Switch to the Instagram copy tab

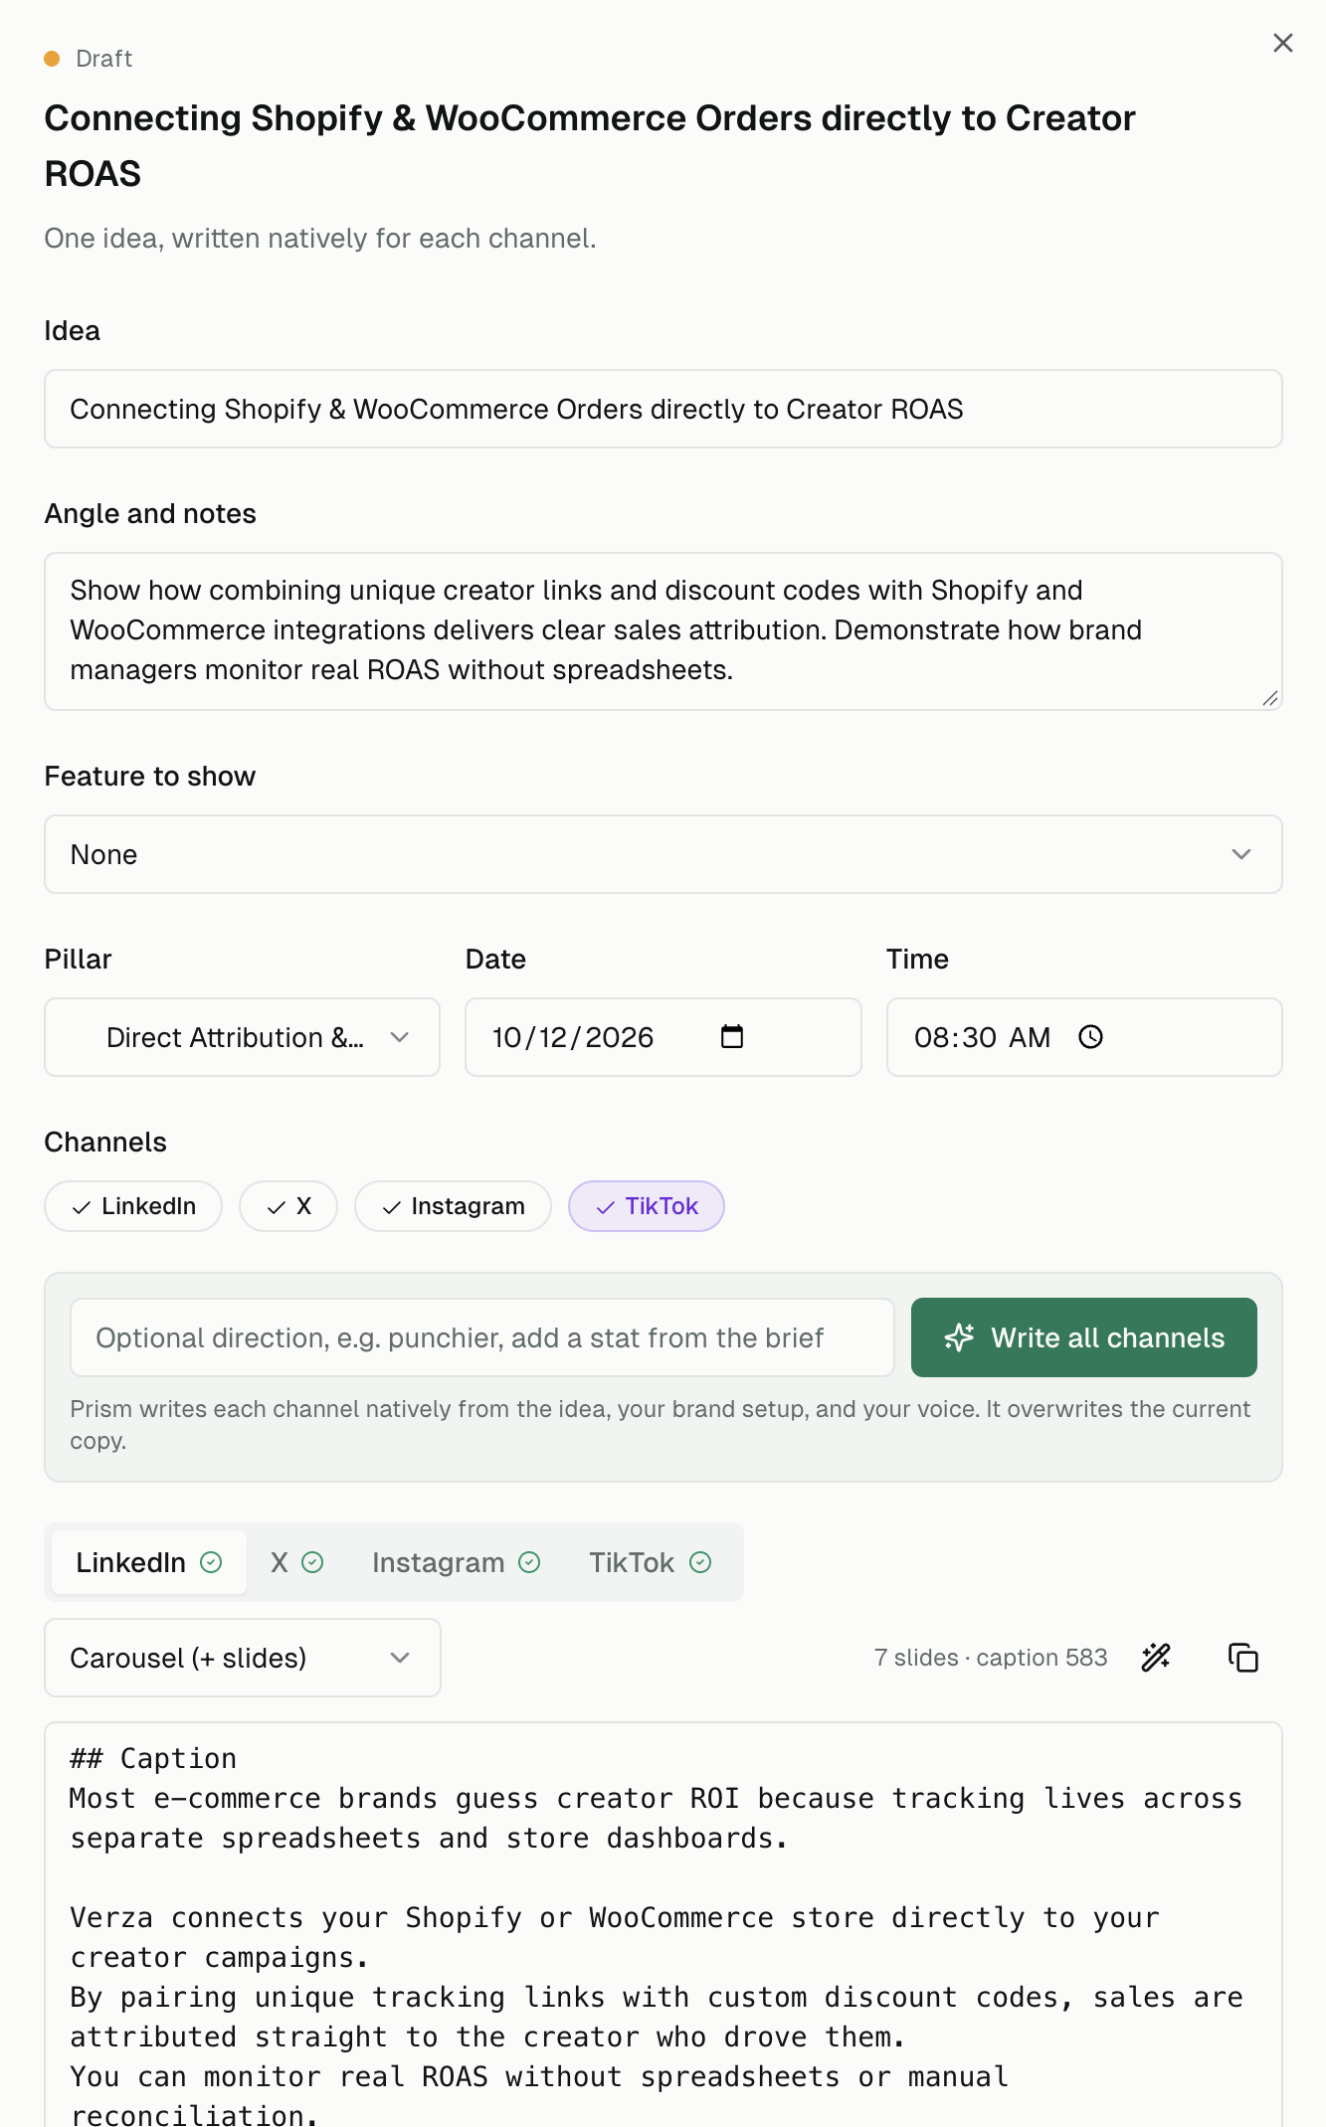[456, 1562]
